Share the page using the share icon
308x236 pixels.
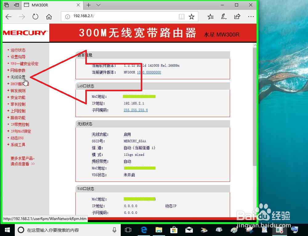(x=237, y=17)
